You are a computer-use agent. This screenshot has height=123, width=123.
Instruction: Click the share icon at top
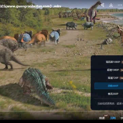(x=102, y=5)
